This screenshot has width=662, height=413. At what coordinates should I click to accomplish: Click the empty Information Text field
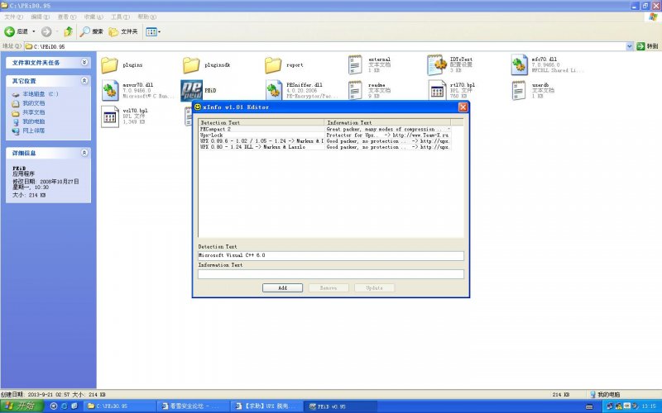(330, 274)
